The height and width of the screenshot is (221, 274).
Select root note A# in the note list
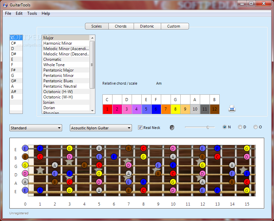coord(16,91)
